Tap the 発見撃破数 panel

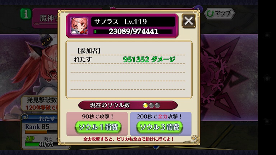click(x=40, y=103)
